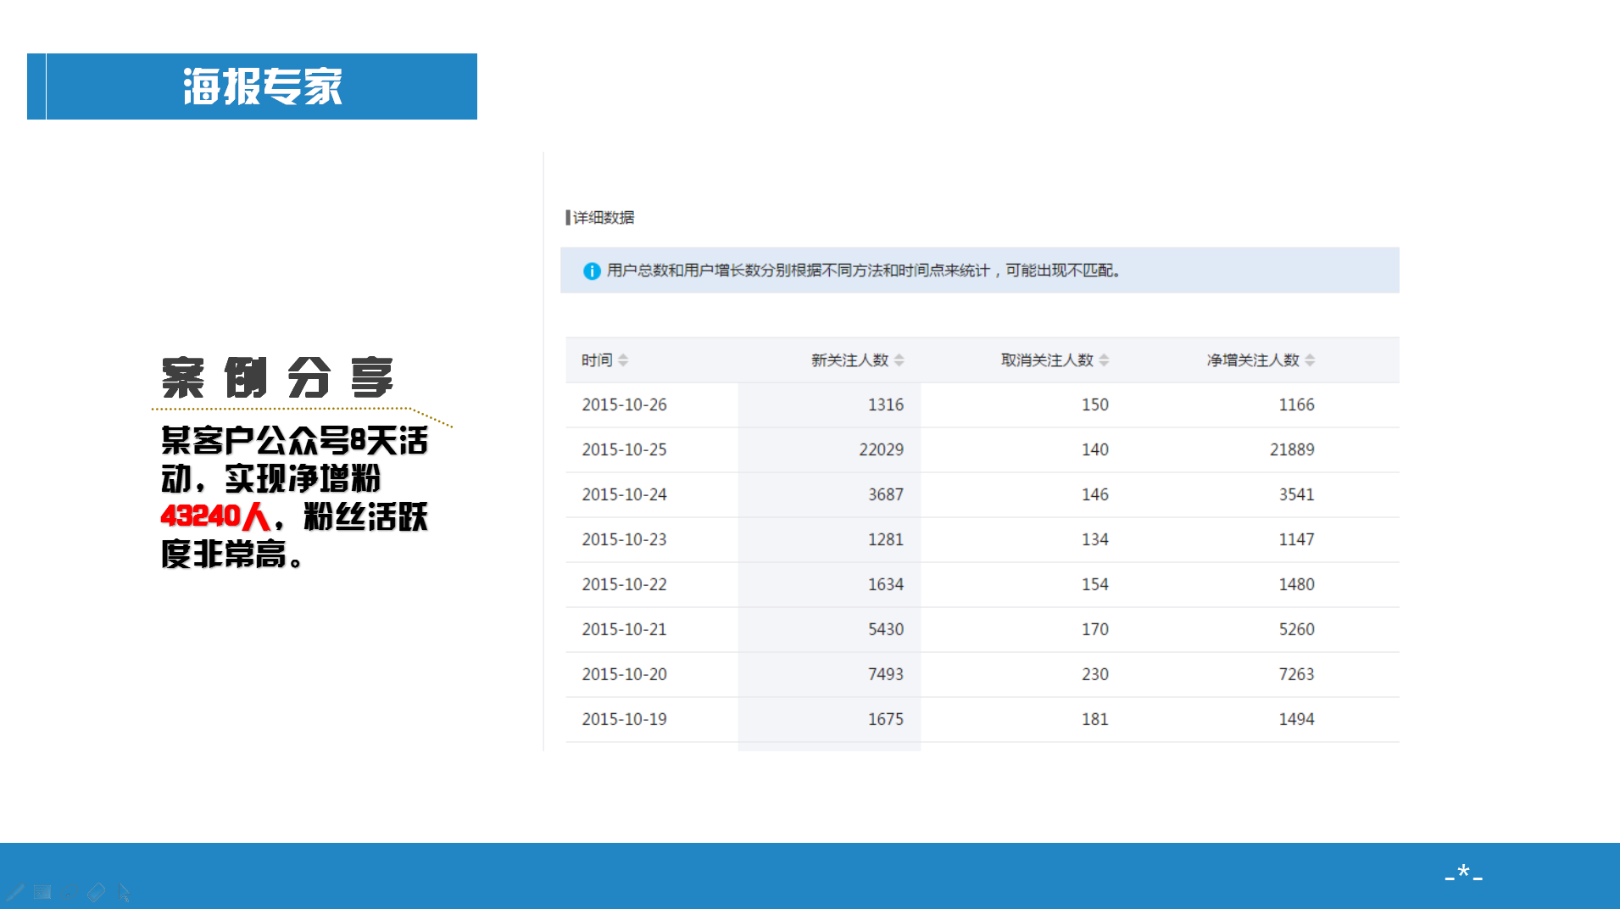Sort by 取消关注人数 using its sort arrows
The height and width of the screenshot is (909, 1620).
(x=1104, y=360)
